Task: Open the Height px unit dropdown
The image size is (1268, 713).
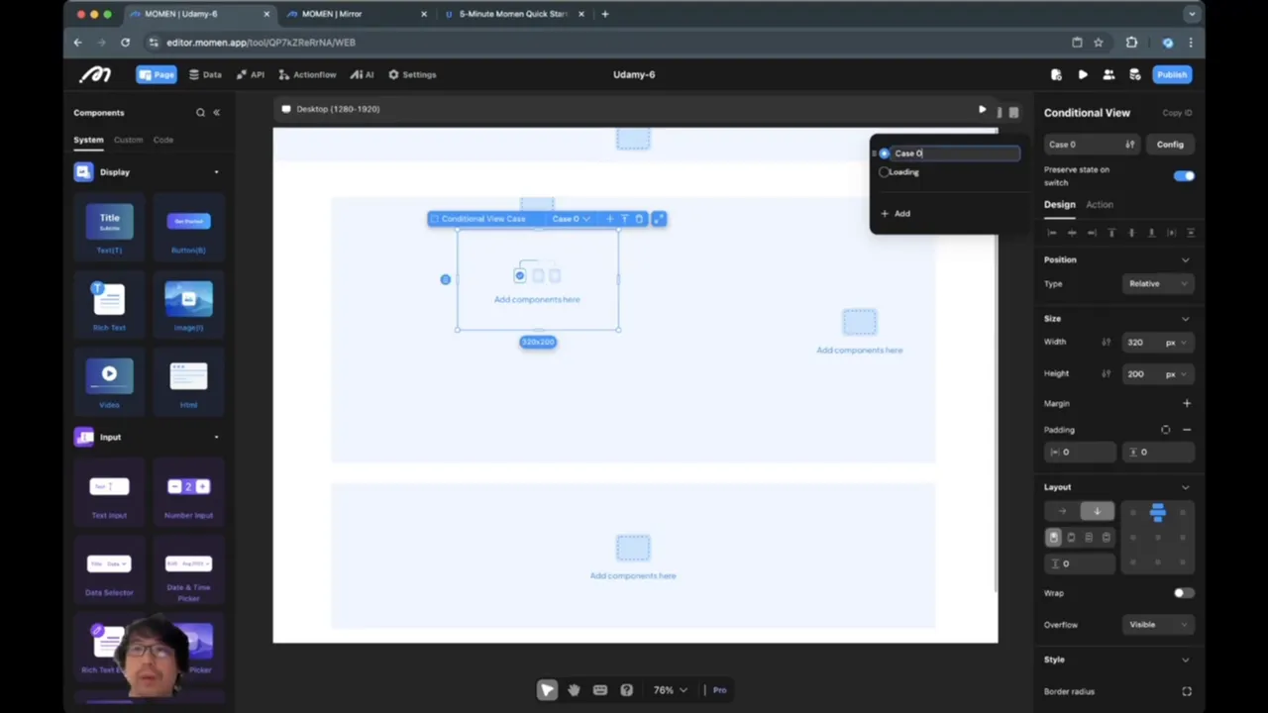Action: 1176,374
